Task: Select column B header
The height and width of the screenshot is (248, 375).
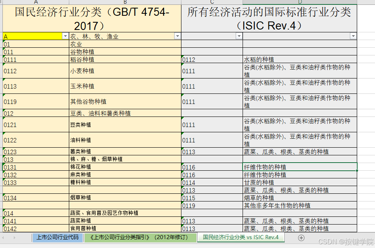Action: pos(125,2)
